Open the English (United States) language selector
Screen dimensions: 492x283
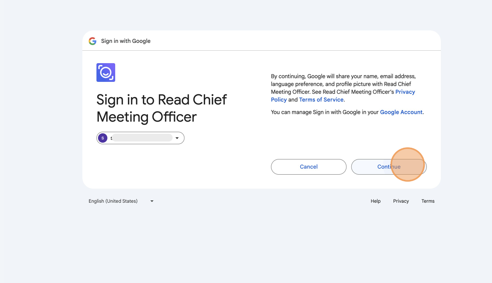(121, 201)
